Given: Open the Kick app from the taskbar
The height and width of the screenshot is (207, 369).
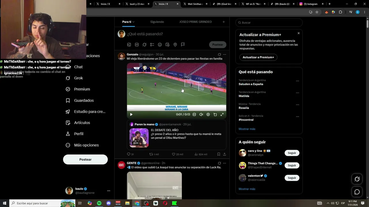Looking at the screenshot, I should pos(174,203).
